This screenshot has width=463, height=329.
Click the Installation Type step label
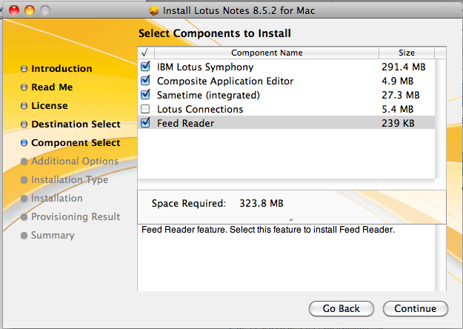[x=70, y=180]
